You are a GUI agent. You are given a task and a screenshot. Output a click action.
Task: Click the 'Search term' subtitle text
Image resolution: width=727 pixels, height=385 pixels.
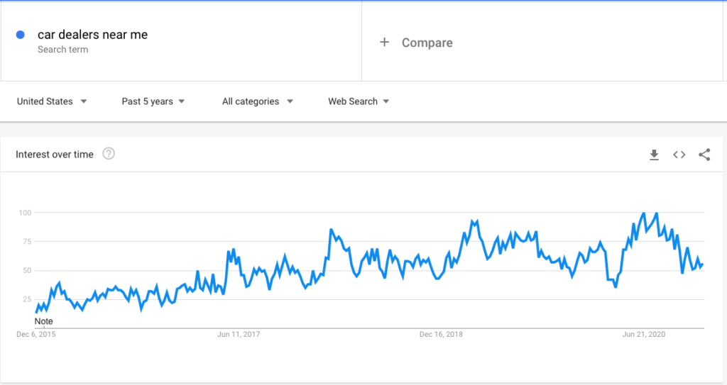click(63, 50)
